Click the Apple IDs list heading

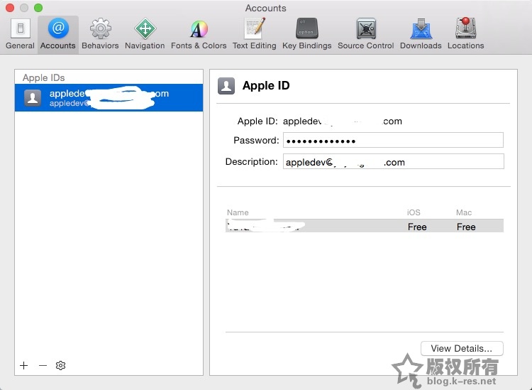[x=44, y=78]
